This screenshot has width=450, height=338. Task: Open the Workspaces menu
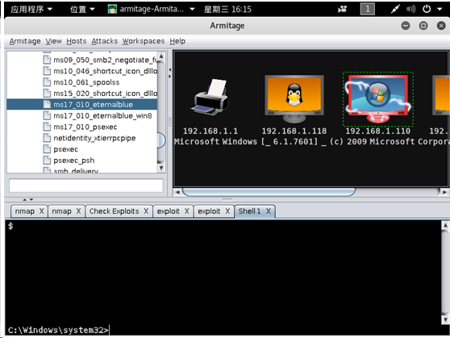click(x=144, y=41)
